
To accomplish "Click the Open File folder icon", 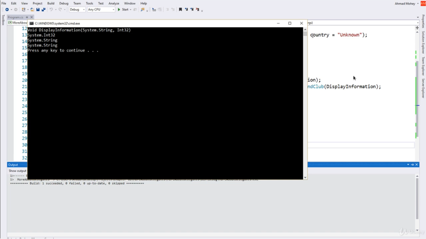I will click(32, 10).
